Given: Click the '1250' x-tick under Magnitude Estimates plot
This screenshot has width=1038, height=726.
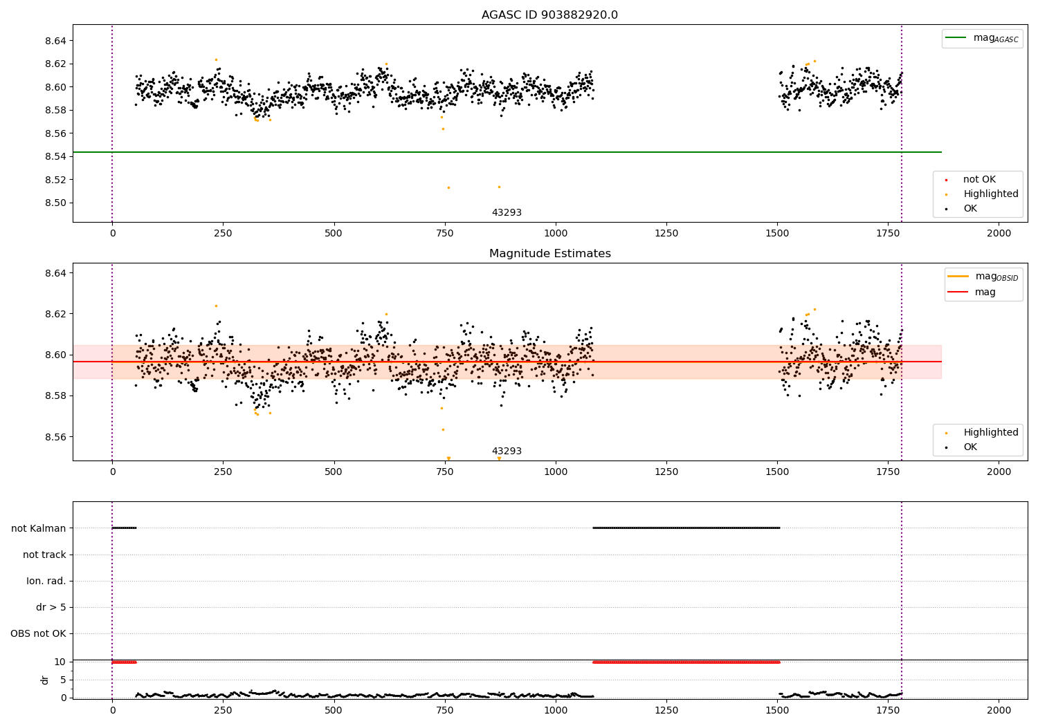Looking at the screenshot, I should point(666,472).
